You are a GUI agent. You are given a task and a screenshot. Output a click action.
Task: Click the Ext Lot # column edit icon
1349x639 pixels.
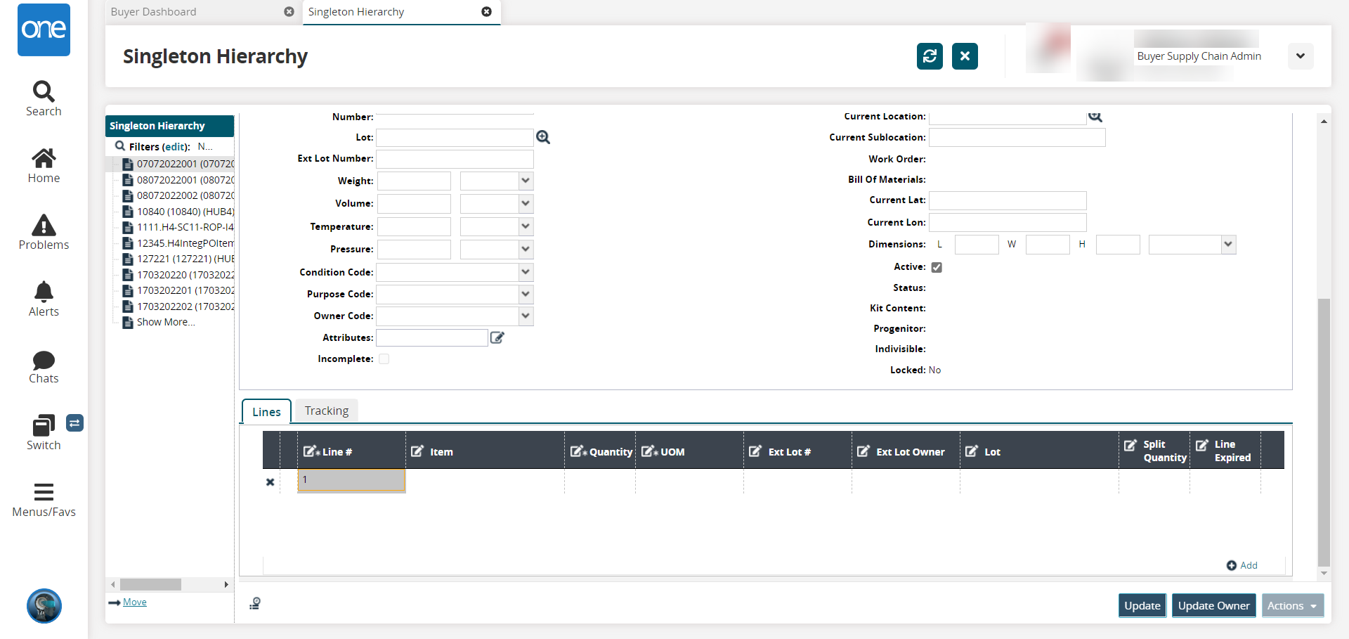pyautogui.click(x=755, y=451)
